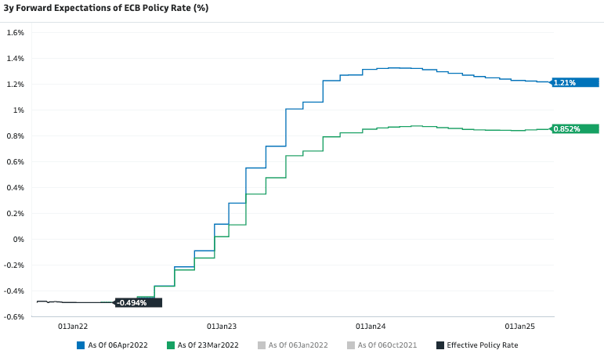
Task: Click the -0.494% policy rate tag
Action: click(x=139, y=302)
